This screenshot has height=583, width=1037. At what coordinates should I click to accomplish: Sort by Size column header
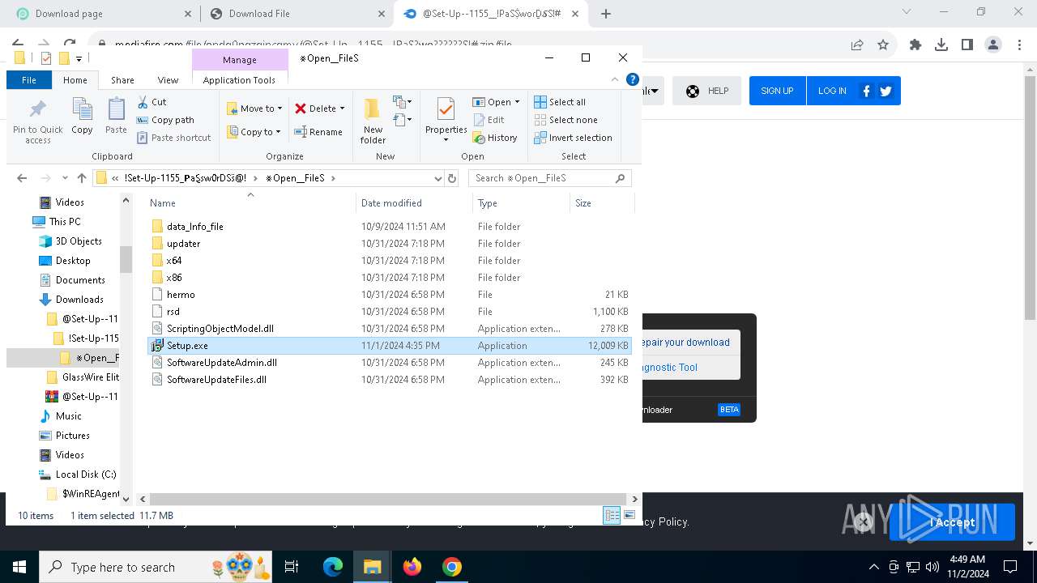click(601, 203)
